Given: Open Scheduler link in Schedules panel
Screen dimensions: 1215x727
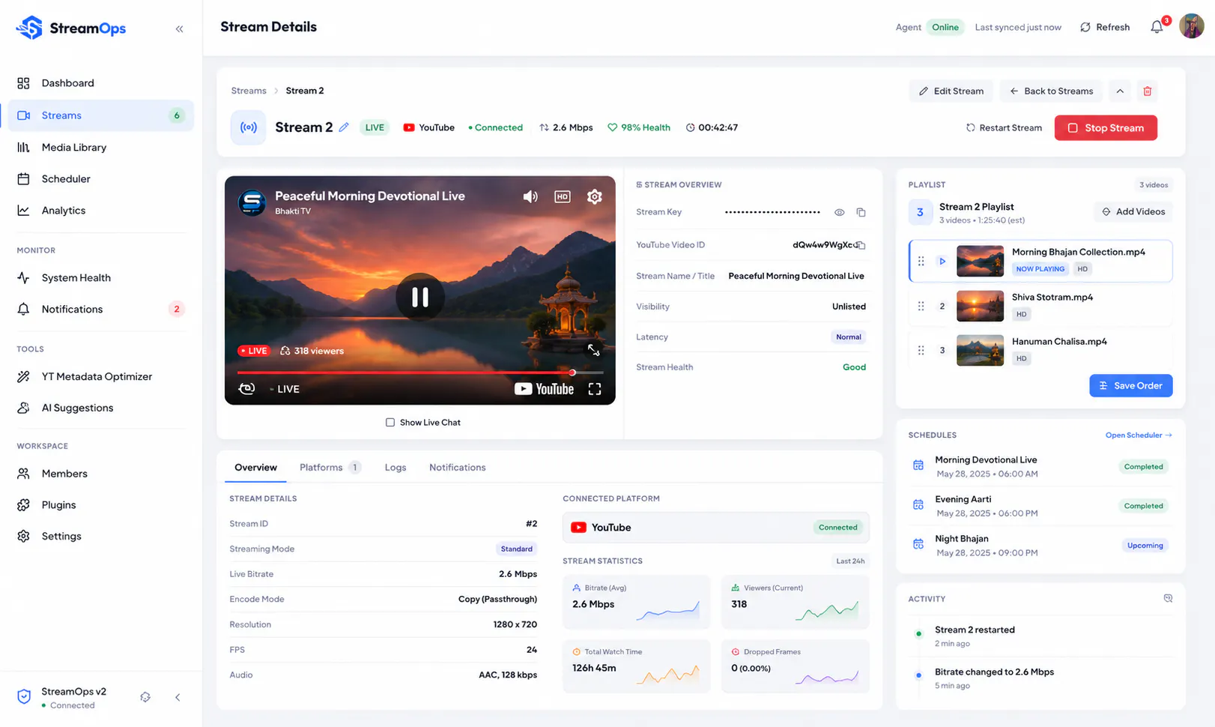Looking at the screenshot, I should 1139,435.
